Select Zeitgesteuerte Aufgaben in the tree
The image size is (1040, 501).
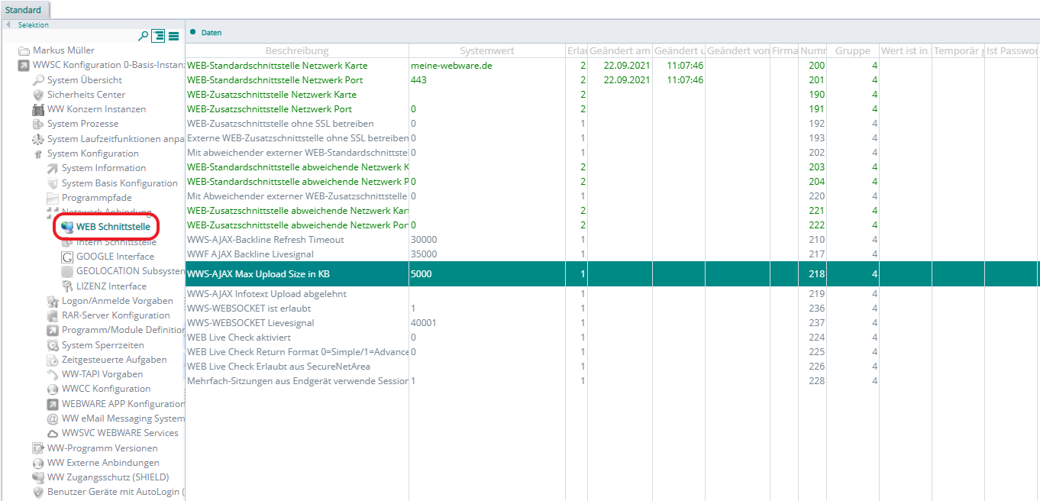click(x=114, y=360)
